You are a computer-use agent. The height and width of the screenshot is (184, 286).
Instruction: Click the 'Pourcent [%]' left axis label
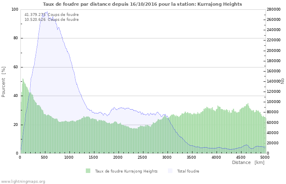click(4, 81)
